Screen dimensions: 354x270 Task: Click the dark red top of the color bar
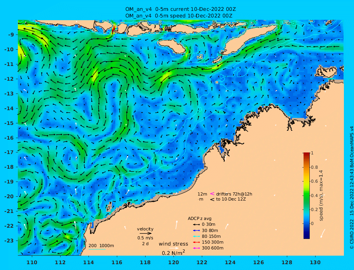[x=307, y=154]
